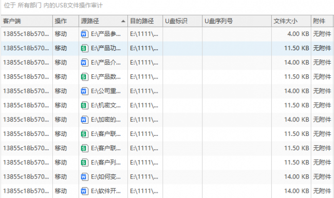Click the Word file icon for E:\公司重...
Screen dimensions: 334x198
(84, 91)
